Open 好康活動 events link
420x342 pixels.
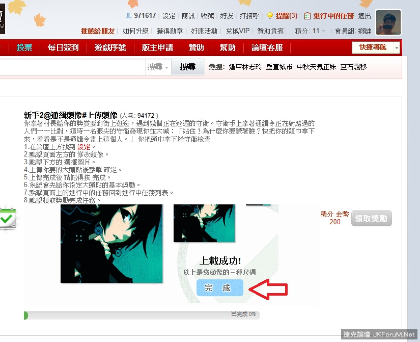coord(204,31)
